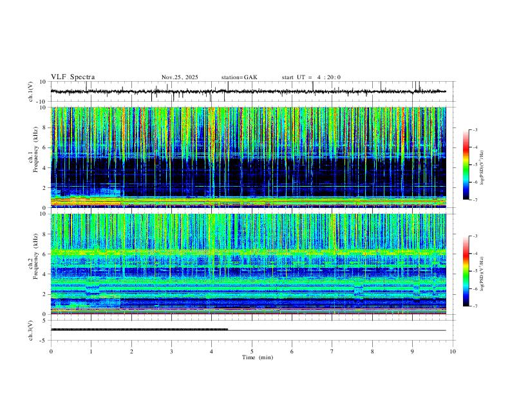Click the ch.3 thick signal line
The width and height of the screenshot is (510, 394).
139,330
